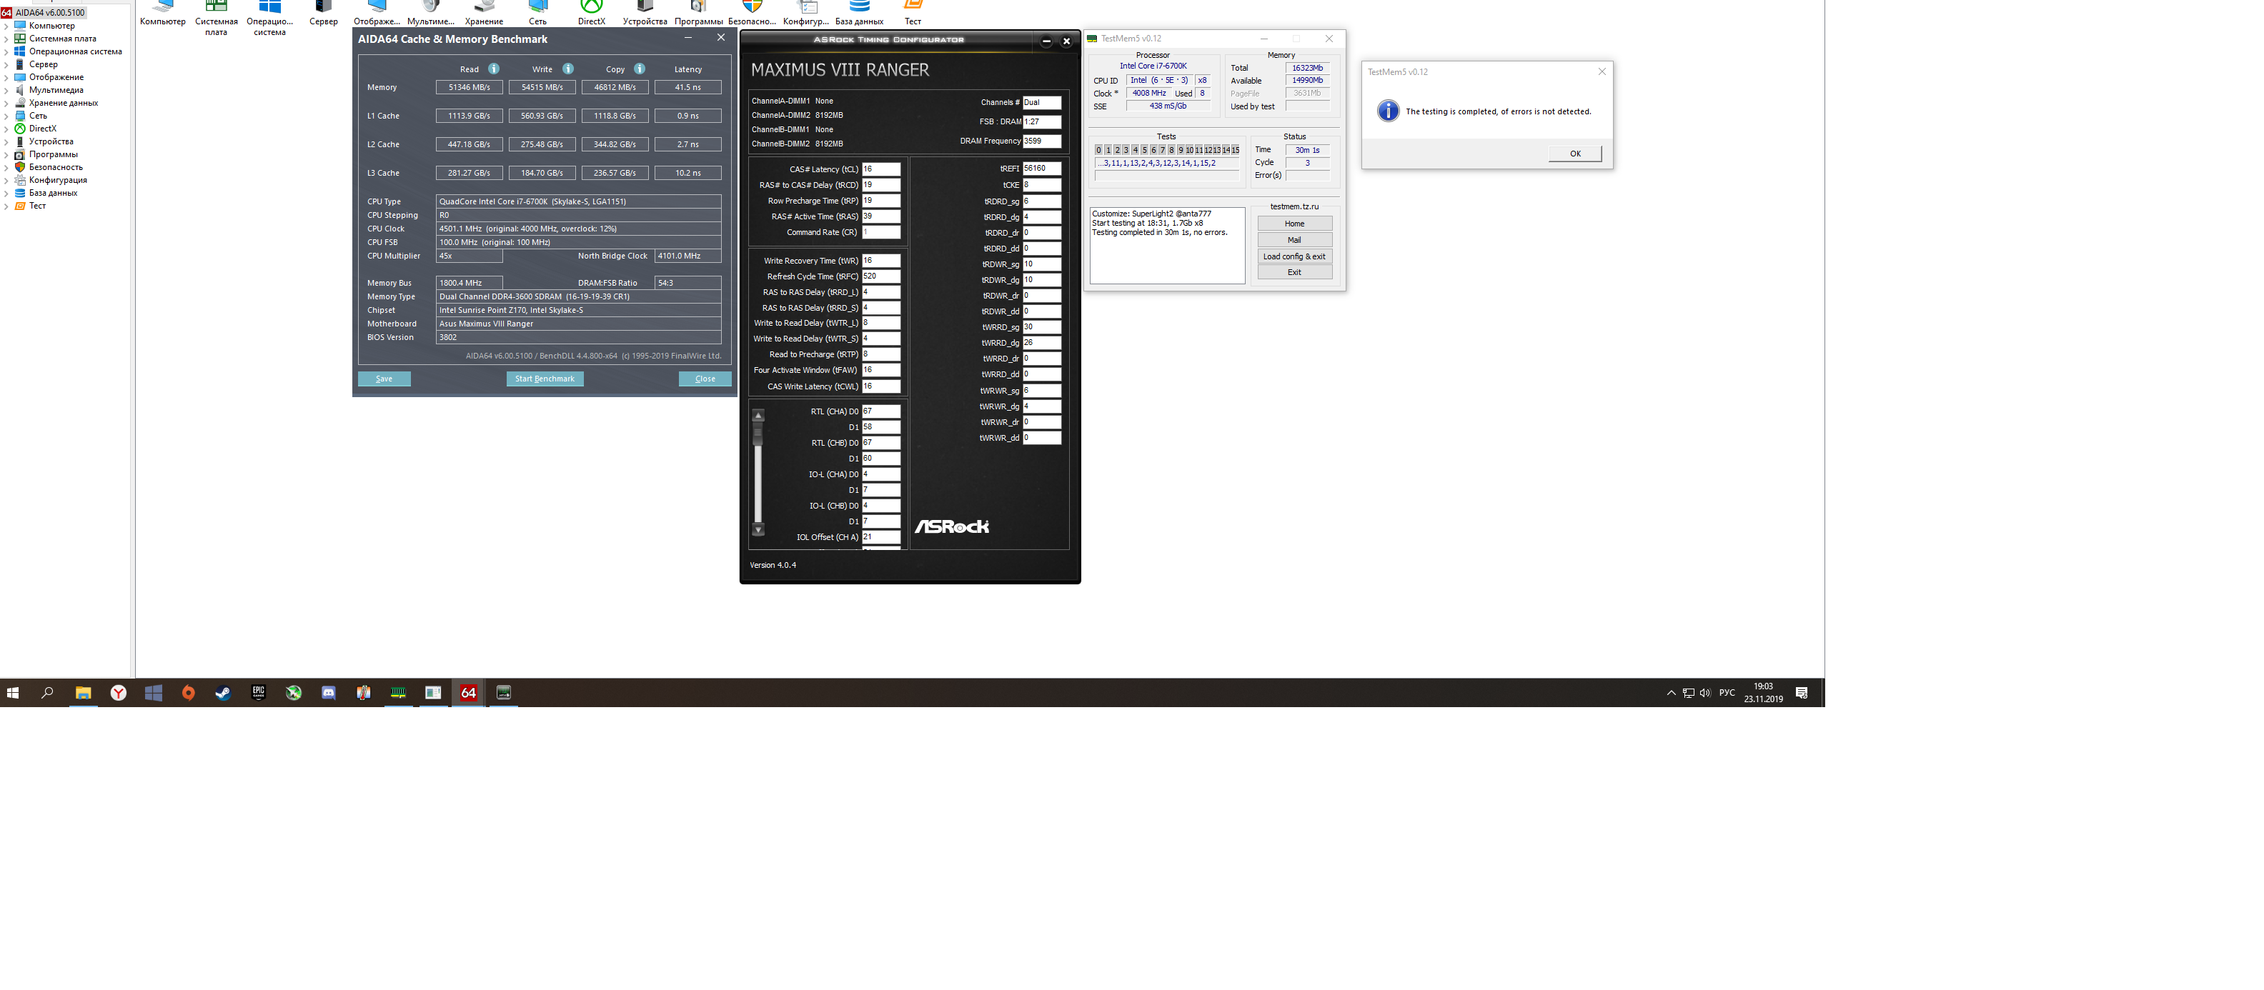This screenshot has height=990, width=2264.
Task: Click the Copy info icon
Action: click(x=640, y=69)
